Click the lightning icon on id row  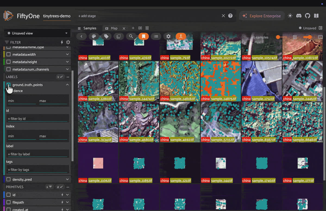pos(62,195)
